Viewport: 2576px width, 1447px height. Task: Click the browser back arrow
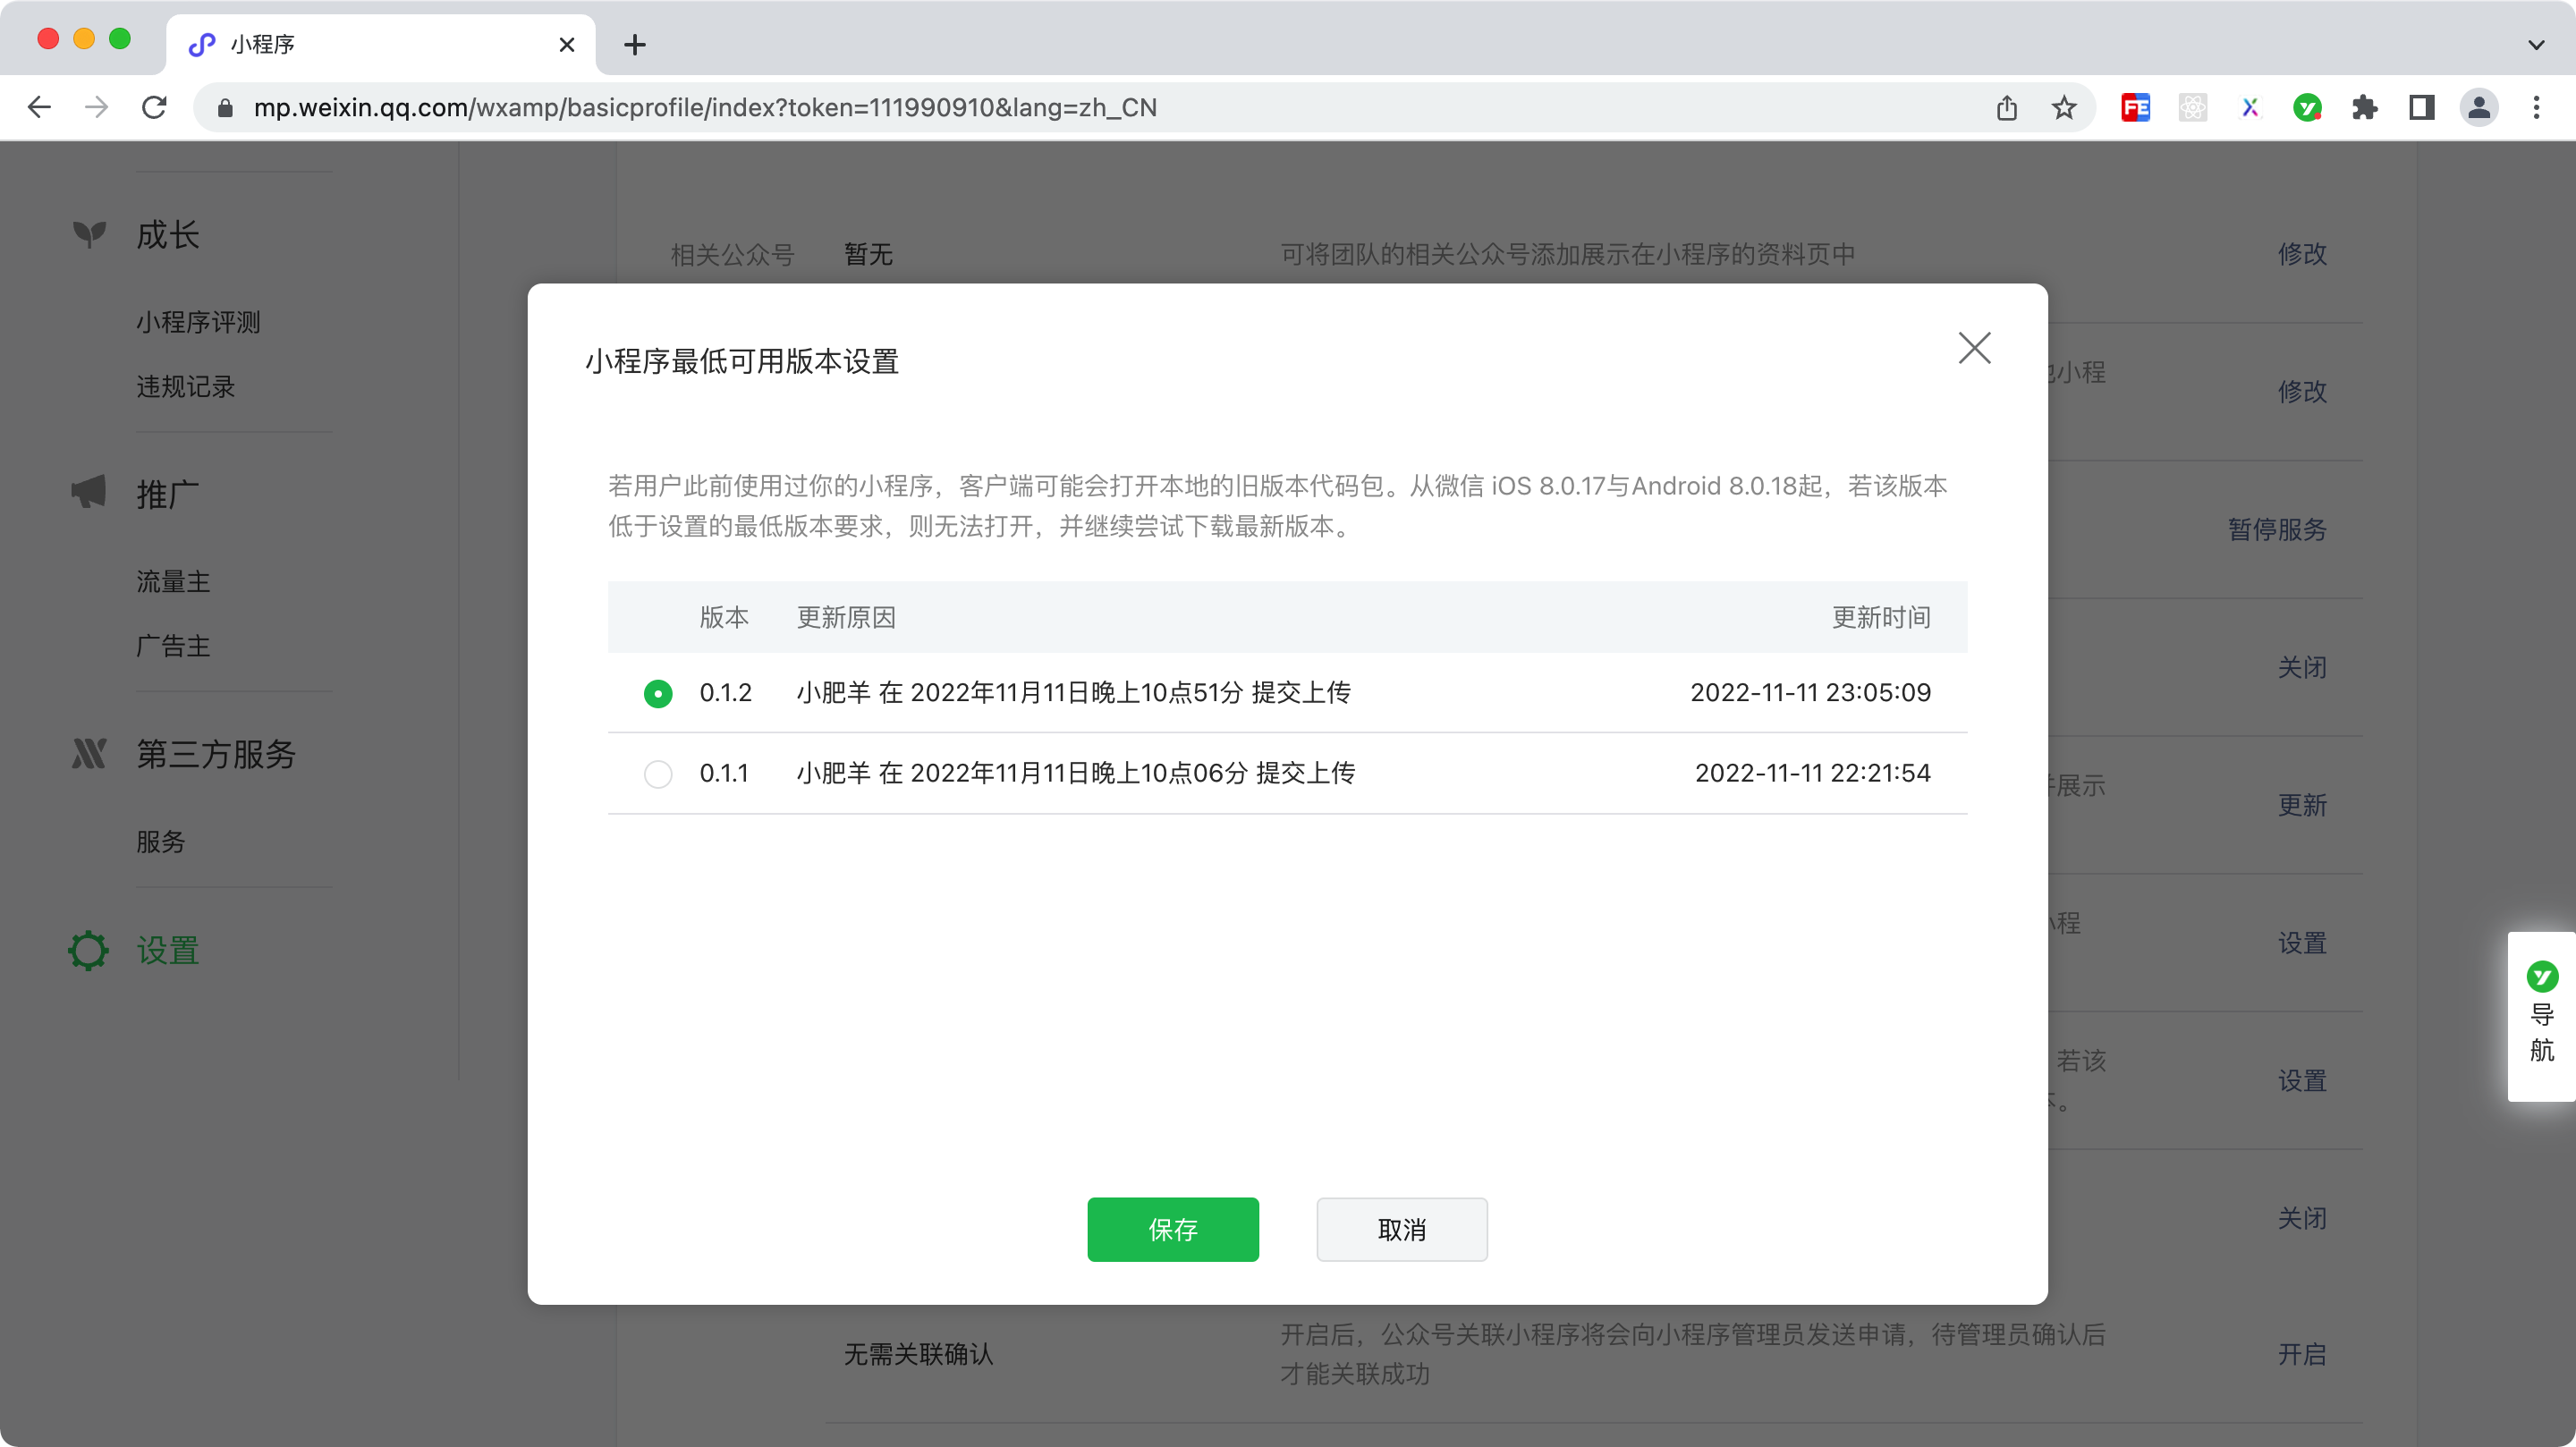click(39, 107)
